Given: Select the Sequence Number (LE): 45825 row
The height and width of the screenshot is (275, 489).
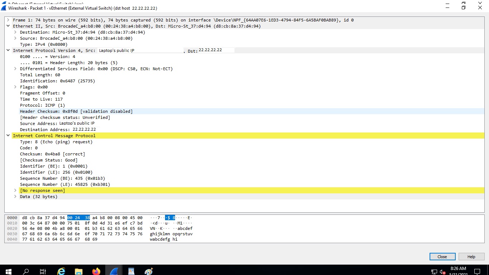Looking at the screenshot, I should [65, 184].
